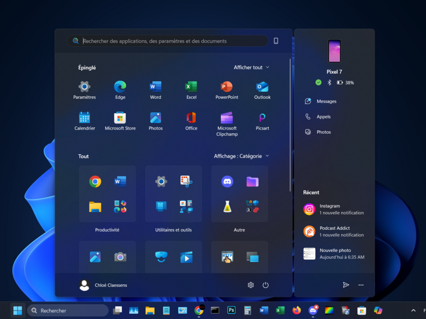Open Excel from the taskbar
Image resolution: width=426 pixels, height=319 pixels.
click(x=280, y=311)
